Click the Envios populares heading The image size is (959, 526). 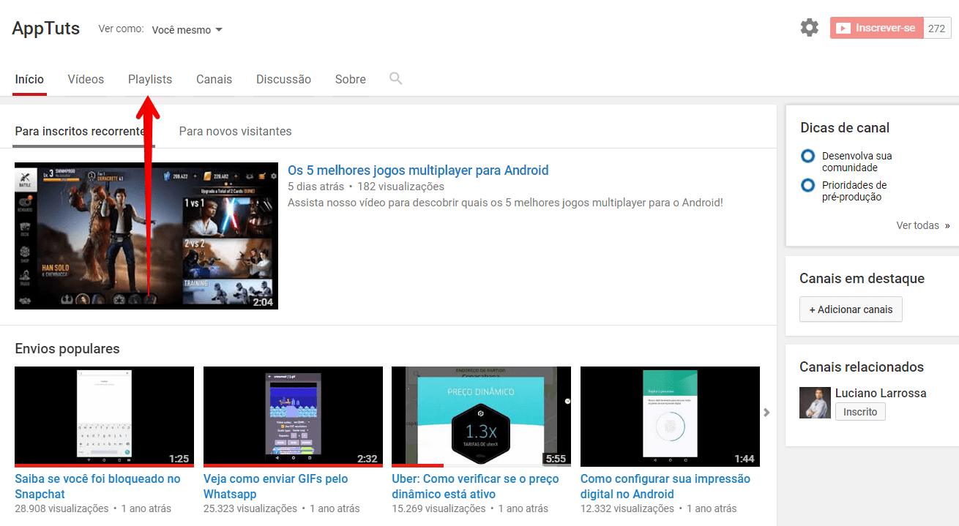67,349
